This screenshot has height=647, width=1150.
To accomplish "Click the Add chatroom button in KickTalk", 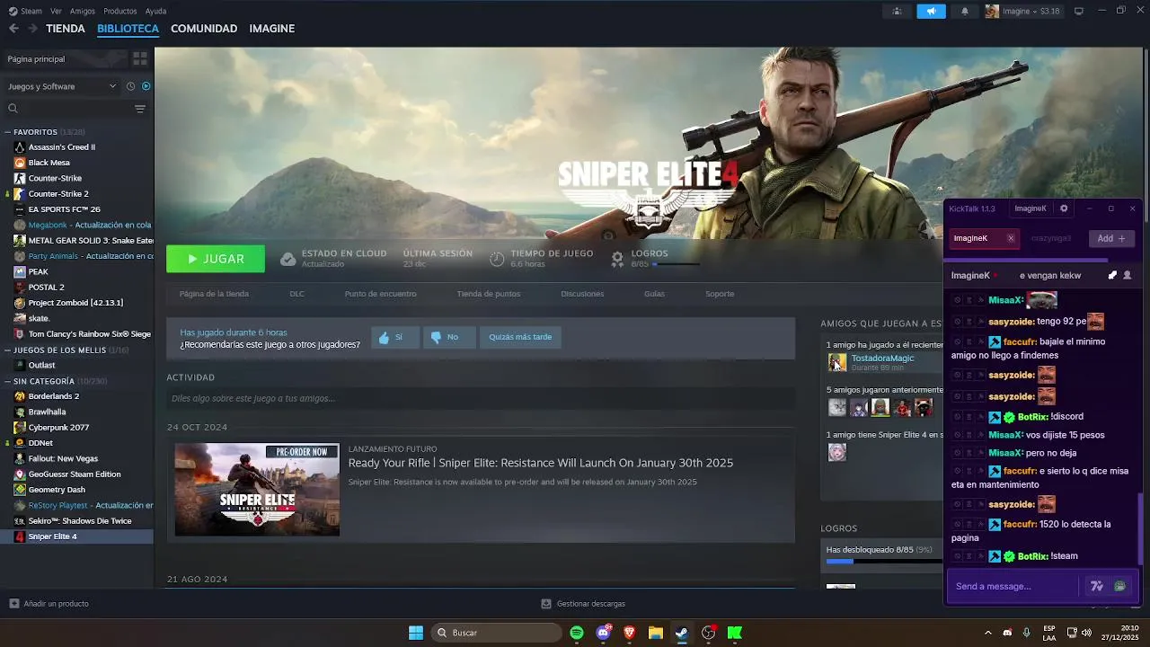I will (1111, 238).
